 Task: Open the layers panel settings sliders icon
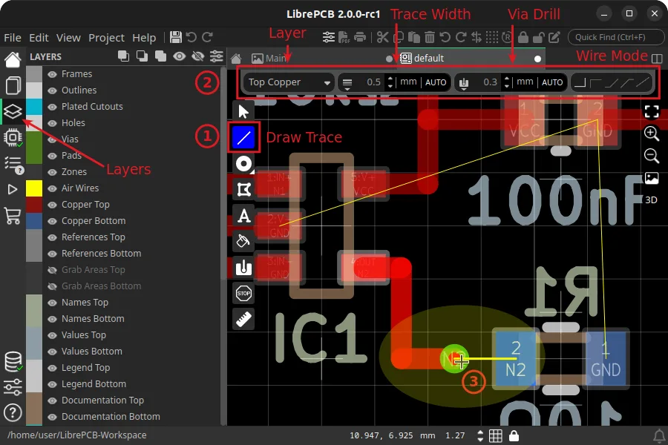coord(217,56)
